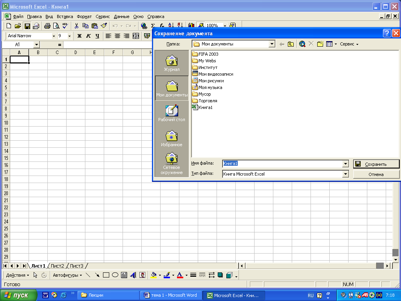Screen dimensions: 401x301
Task: Click Избранное in places bar
Action: point(172,138)
